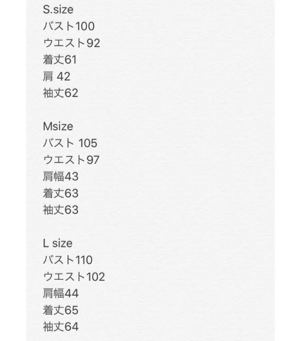This screenshot has width=284, height=341.
Task: Click the Msize heading text
Action: click(58, 127)
